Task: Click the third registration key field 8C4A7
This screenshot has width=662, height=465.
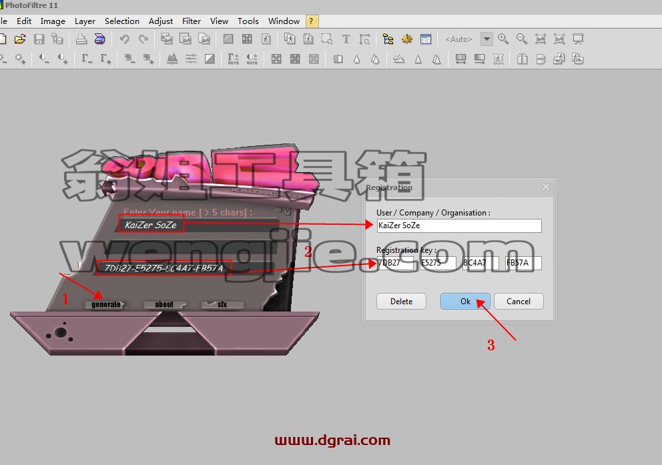Action: click(480, 263)
